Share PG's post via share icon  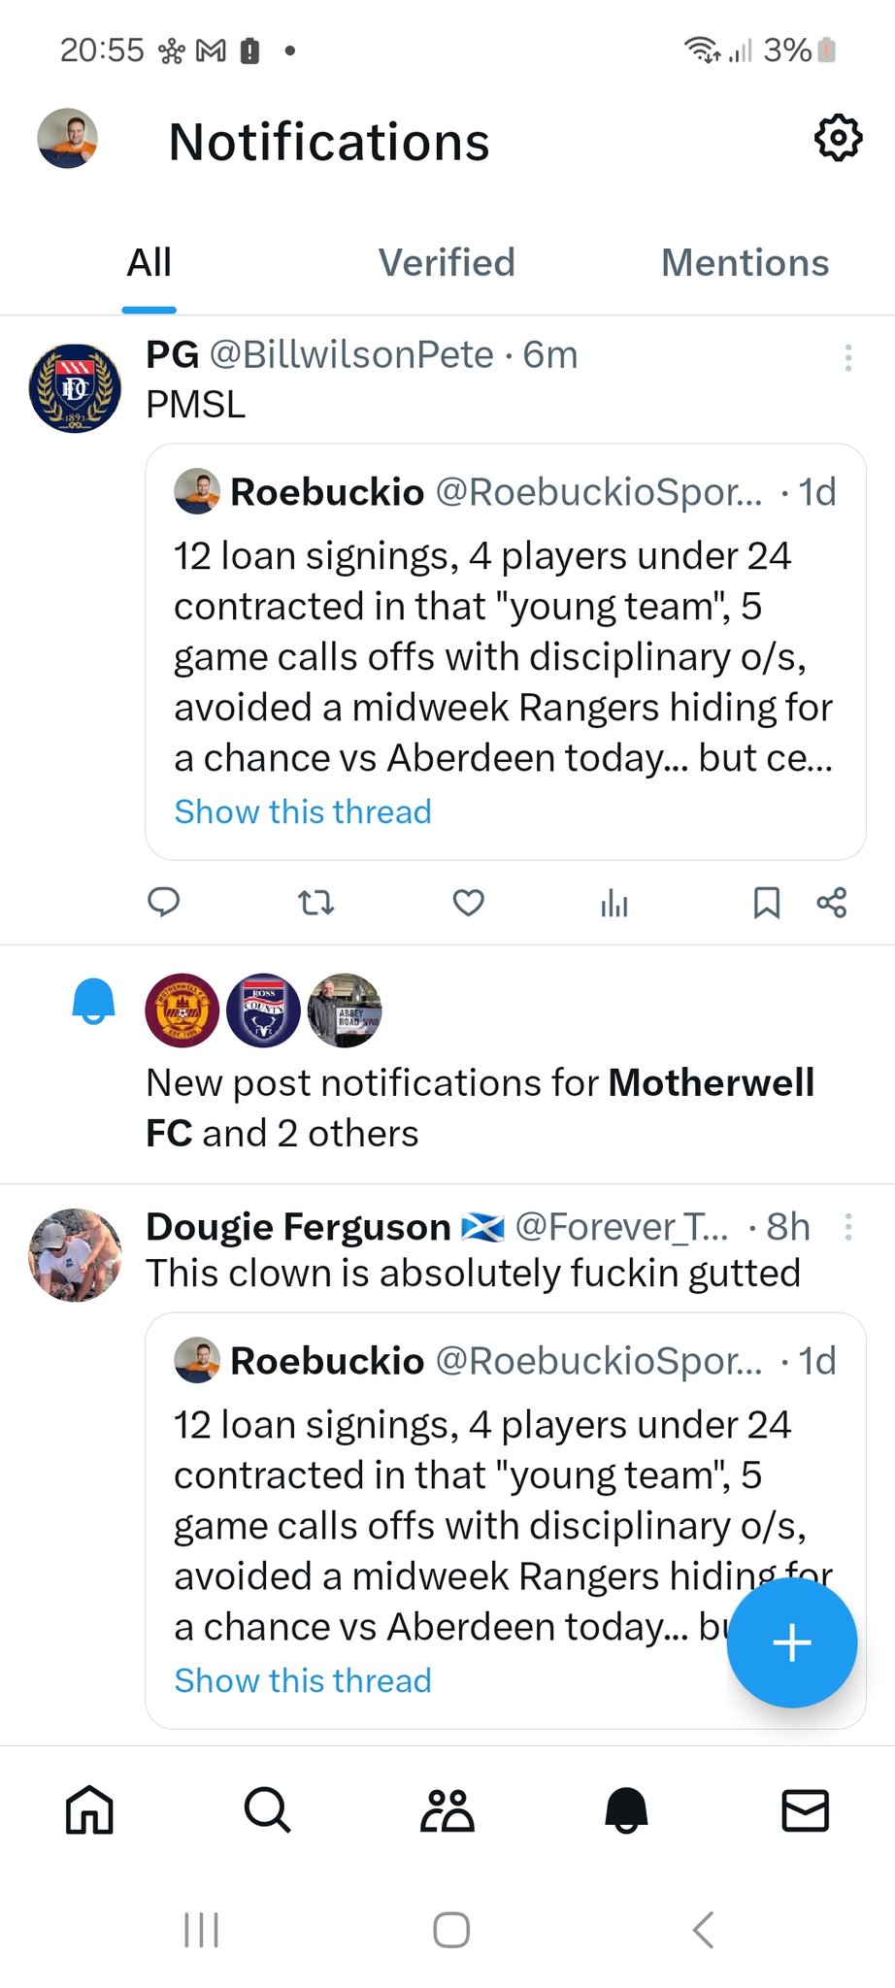coord(832,903)
